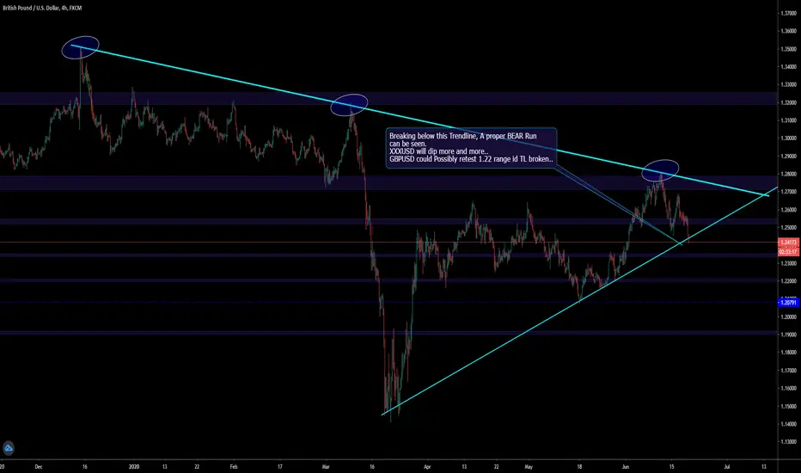Click the 'Mar' date on time axis

326,466
